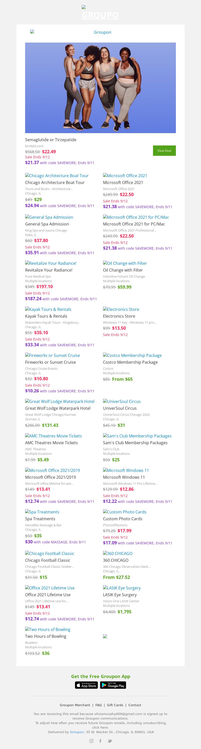Click the Facebook icon in footer
The height and width of the screenshot is (749, 201).
tap(100, 741)
